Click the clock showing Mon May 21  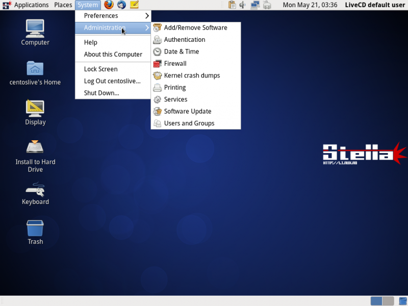click(310, 5)
